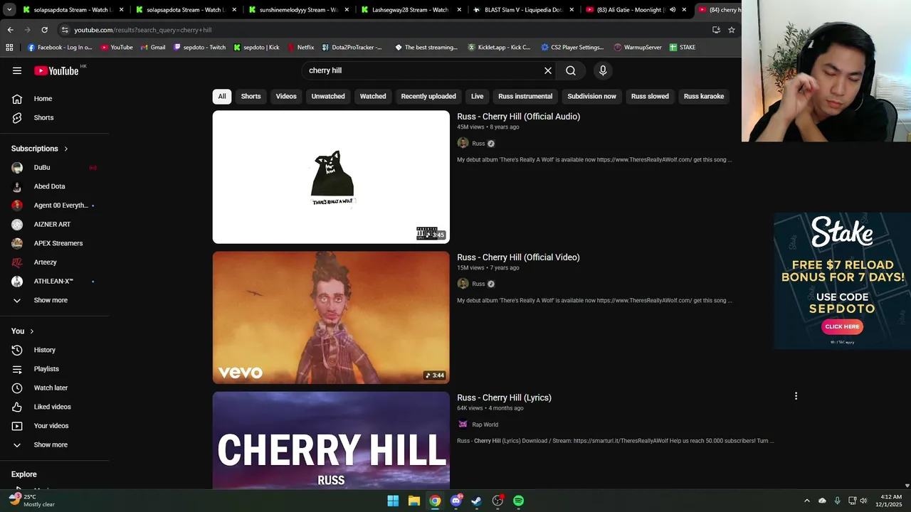The image size is (911, 512).
Task: Open the microphone tray icon
Action: tap(837, 501)
